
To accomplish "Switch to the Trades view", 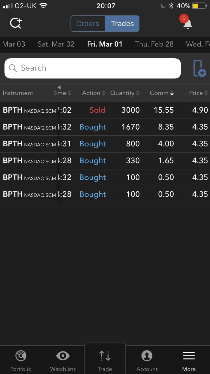I will (x=122, y=24).
